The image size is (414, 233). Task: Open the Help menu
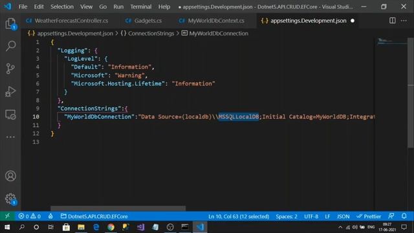(x=164, y=6)
